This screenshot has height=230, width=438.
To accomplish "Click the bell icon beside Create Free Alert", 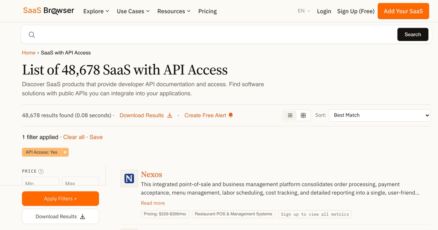I will (x=231, y=115).
